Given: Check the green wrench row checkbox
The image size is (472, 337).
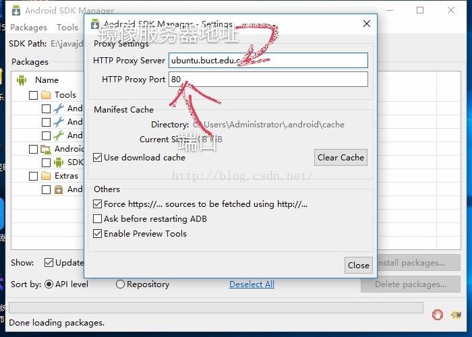Looking at the screenshot, I should coord(46,135).
